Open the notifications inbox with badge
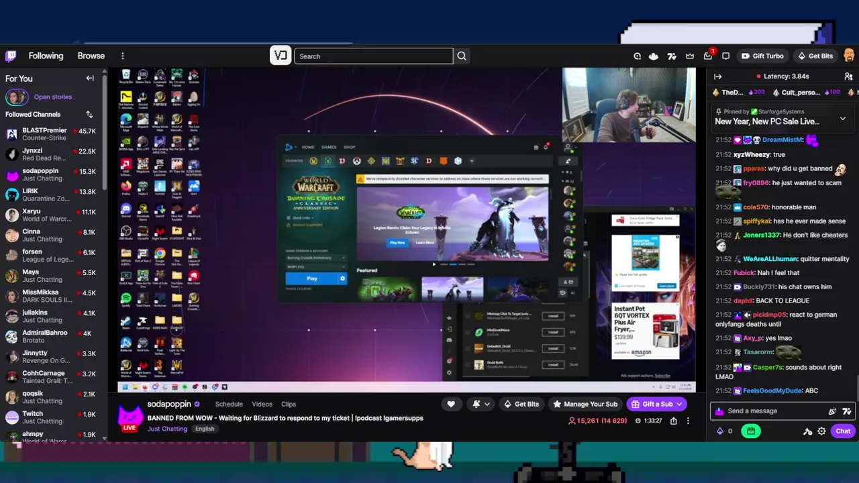This screenshot has height=483, width=859. [x=709, y=56]
